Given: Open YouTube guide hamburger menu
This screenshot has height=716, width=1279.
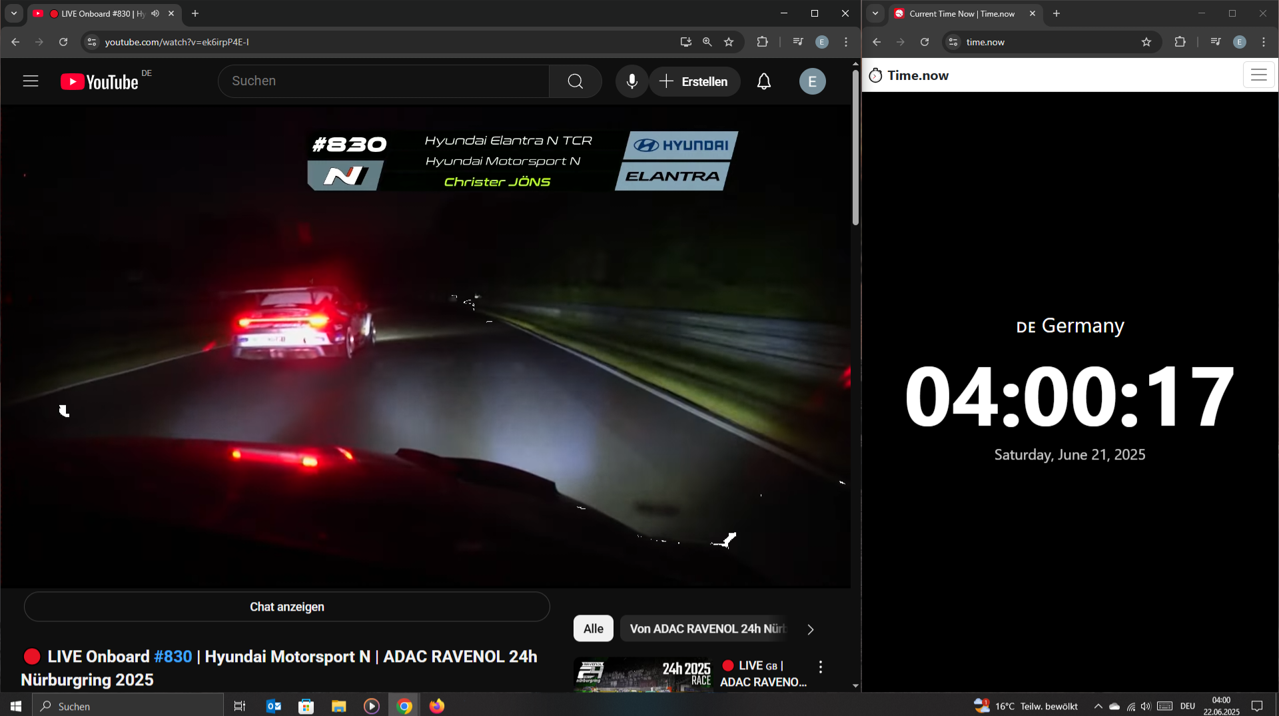Looking at the screenshot, I should click(31, 81).
